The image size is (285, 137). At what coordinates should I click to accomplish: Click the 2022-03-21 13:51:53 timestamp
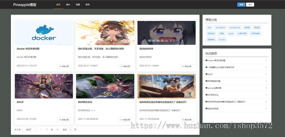[27, 66]
